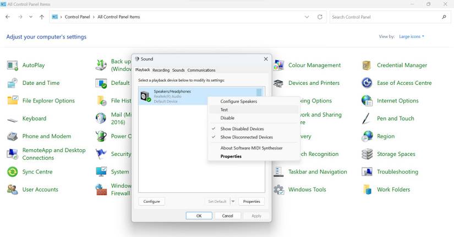Click All Control Panel Items breadcrumb
Screen dimensions: 454x237
pyautogui.click(x=119, y=17)
